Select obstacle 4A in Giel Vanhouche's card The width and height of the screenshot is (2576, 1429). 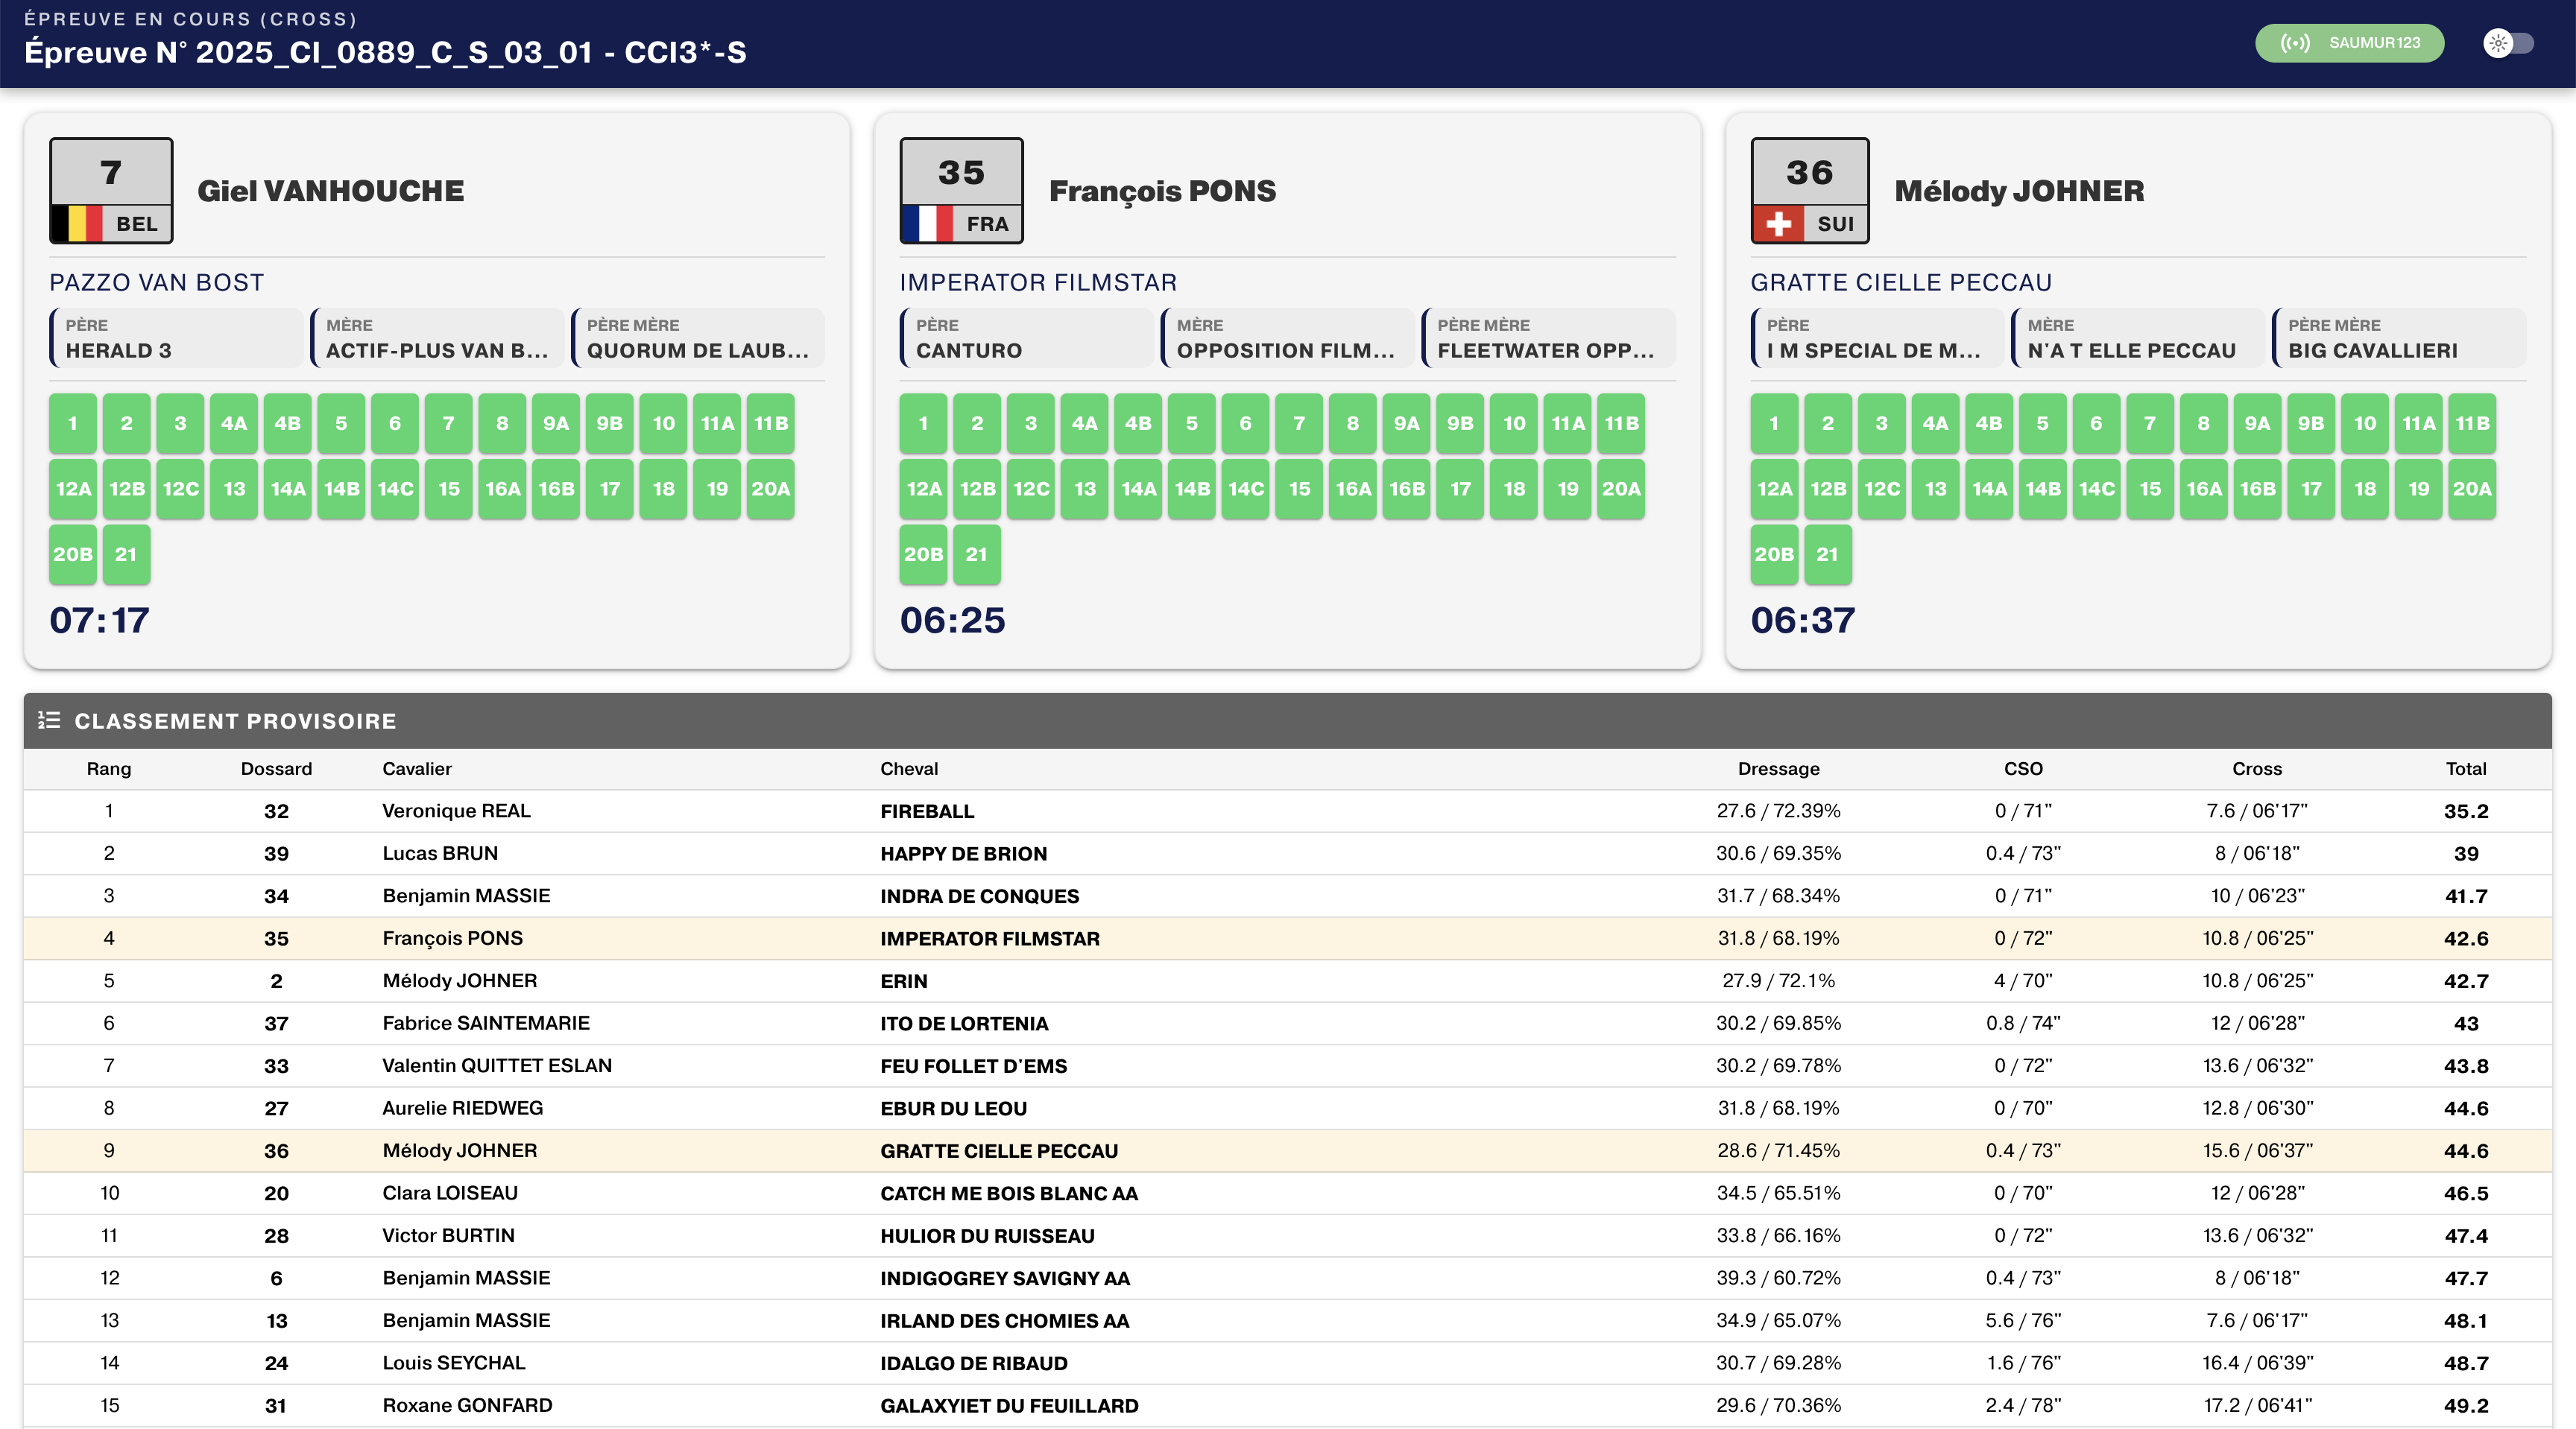pos(234,422)
